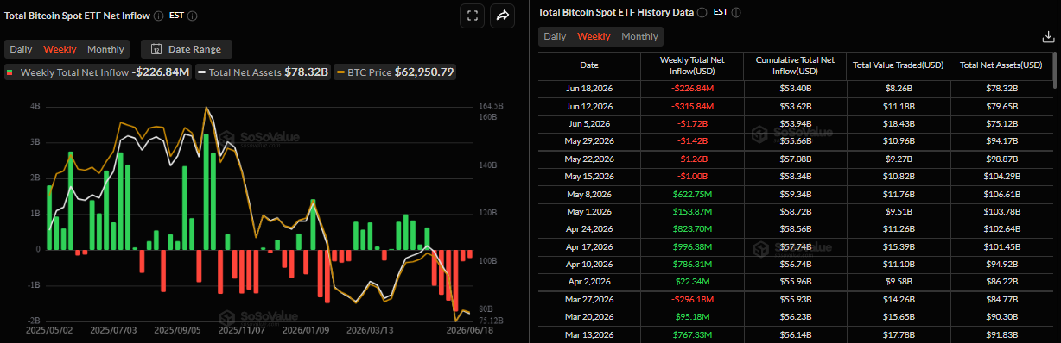The height and width of the screenshot is (343, 1061).
Task: Click the fullscreen expand chart icon
Action: point(472,16)
